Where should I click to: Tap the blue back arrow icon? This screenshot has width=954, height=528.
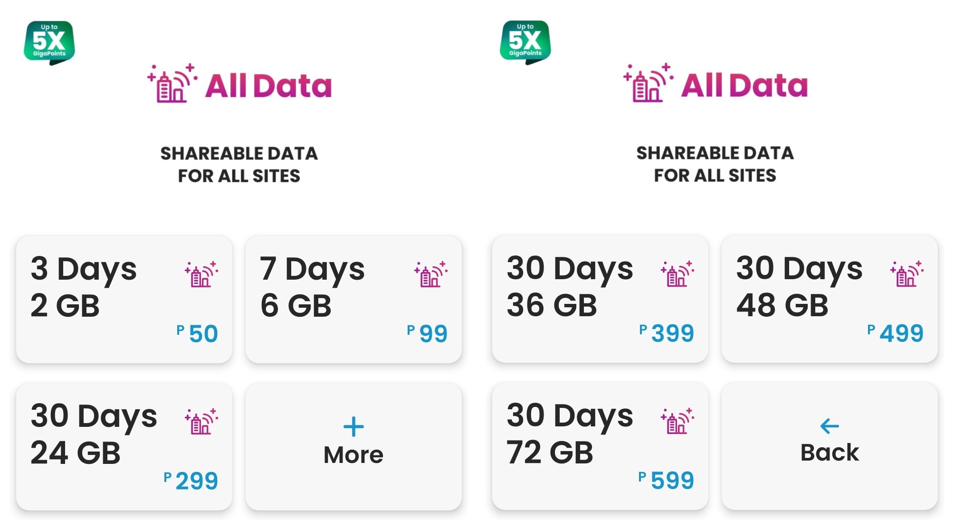point(830,426)
